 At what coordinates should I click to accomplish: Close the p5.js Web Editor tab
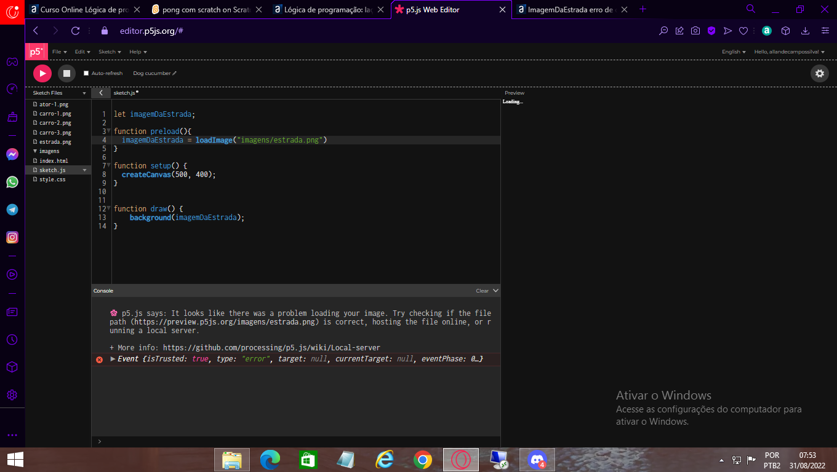[x=503, y=9]
